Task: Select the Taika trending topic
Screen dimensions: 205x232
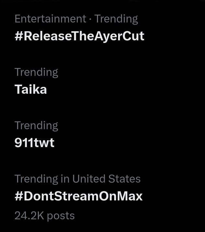Action: [31, 89]
